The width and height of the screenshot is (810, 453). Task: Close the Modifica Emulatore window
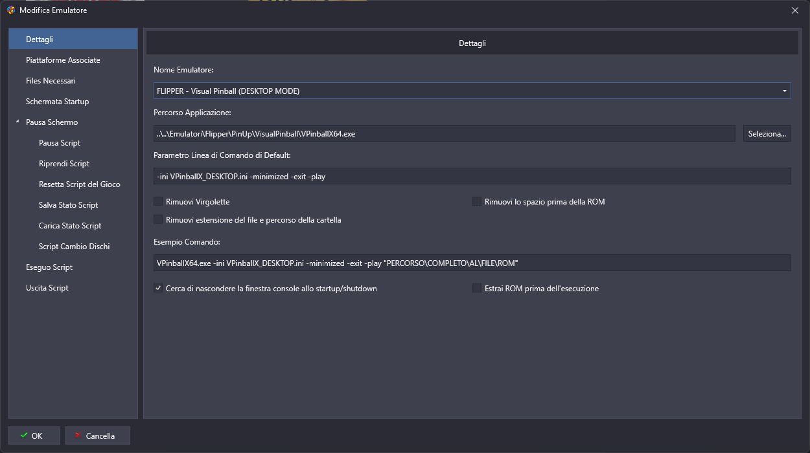point(795,10)
